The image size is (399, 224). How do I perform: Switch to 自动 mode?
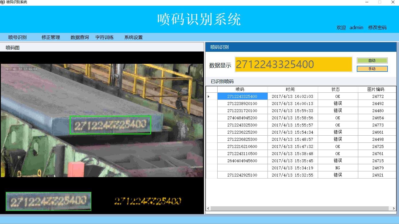(x=372, y=60)
